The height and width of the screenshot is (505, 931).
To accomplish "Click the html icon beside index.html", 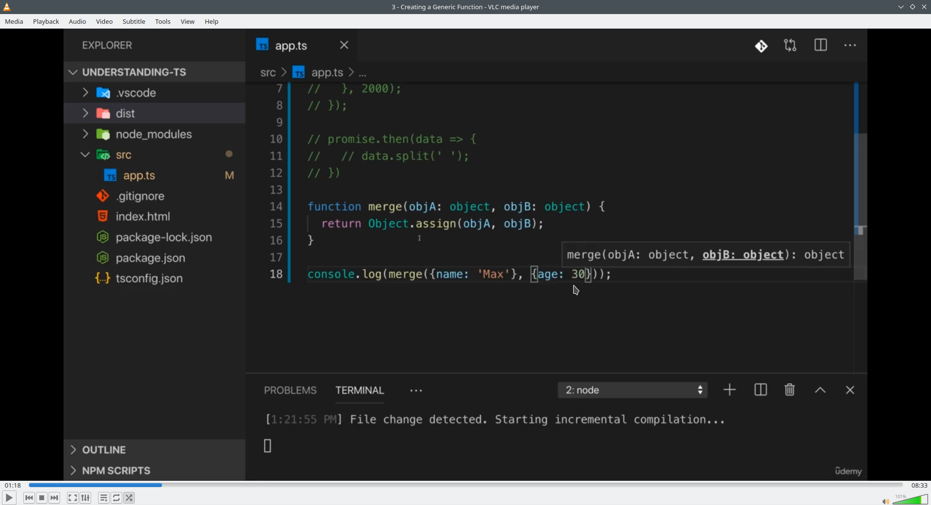I will tap(102, 216).
